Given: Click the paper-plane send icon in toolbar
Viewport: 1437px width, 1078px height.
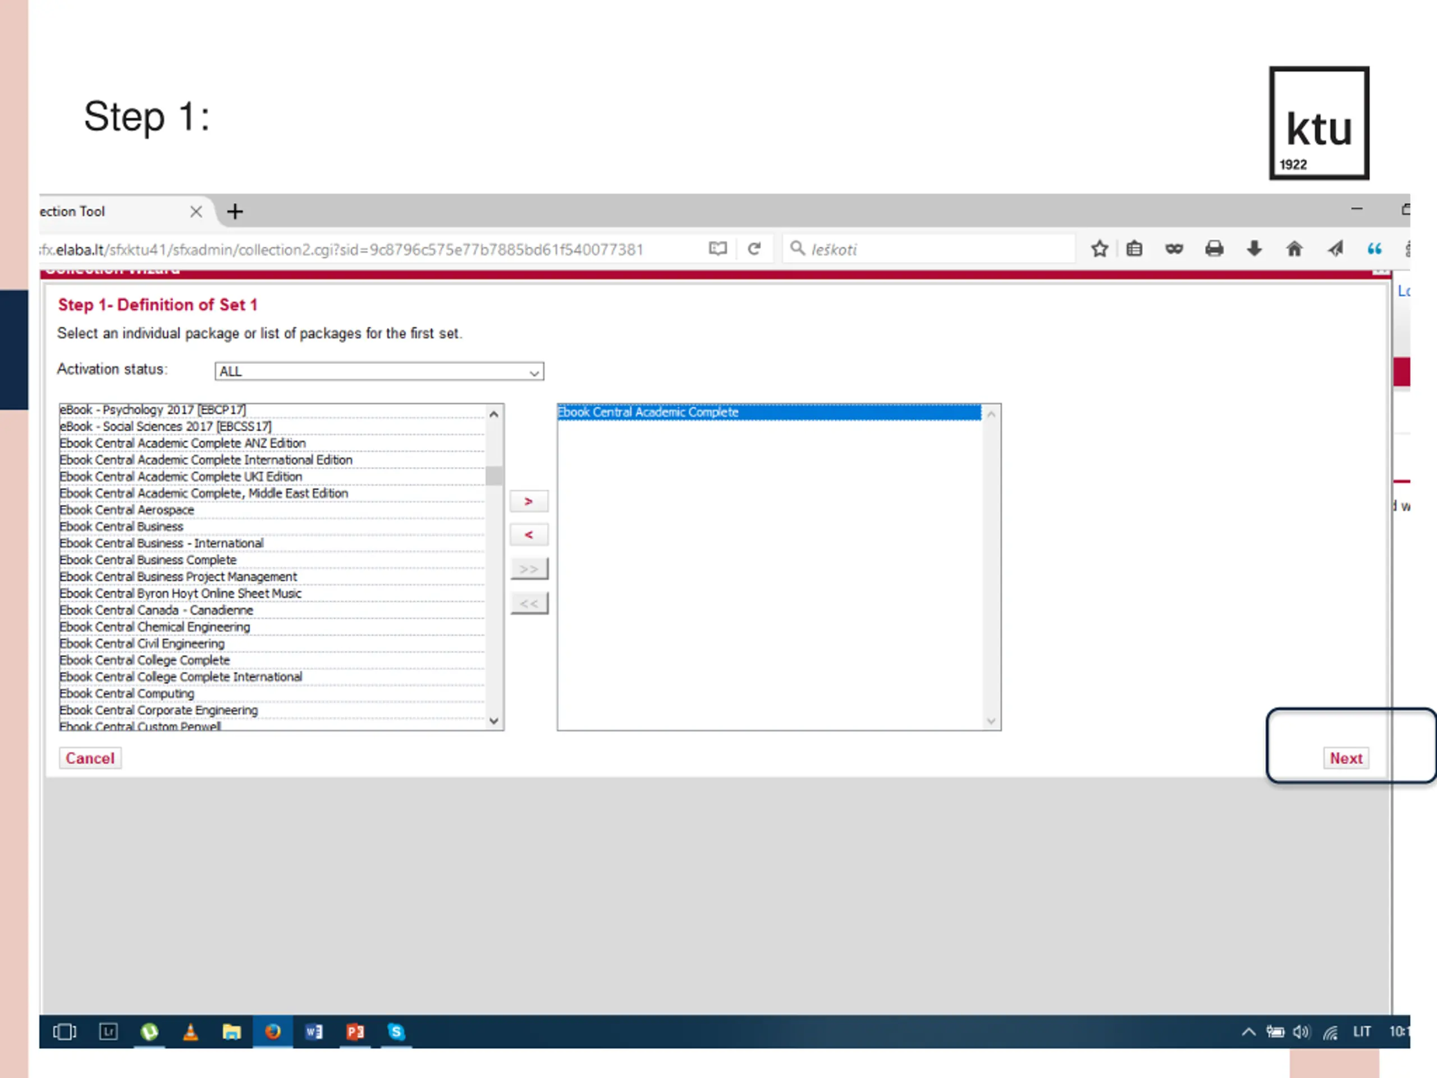Looking at the screenshot, I should coord(1335,249).
